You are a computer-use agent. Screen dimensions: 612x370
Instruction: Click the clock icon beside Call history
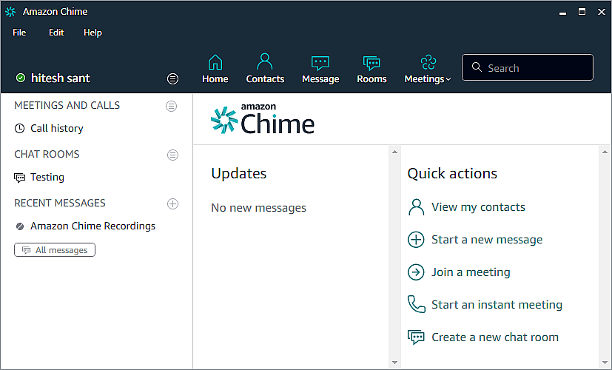click(19, 129)
